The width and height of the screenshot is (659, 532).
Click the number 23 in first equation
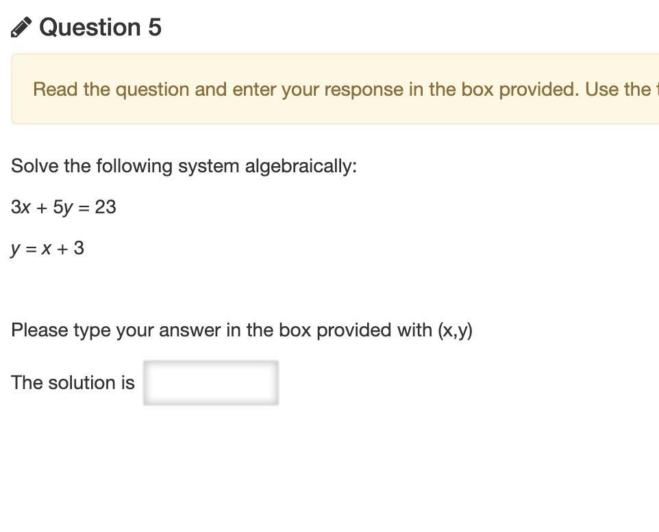[105, 207]
